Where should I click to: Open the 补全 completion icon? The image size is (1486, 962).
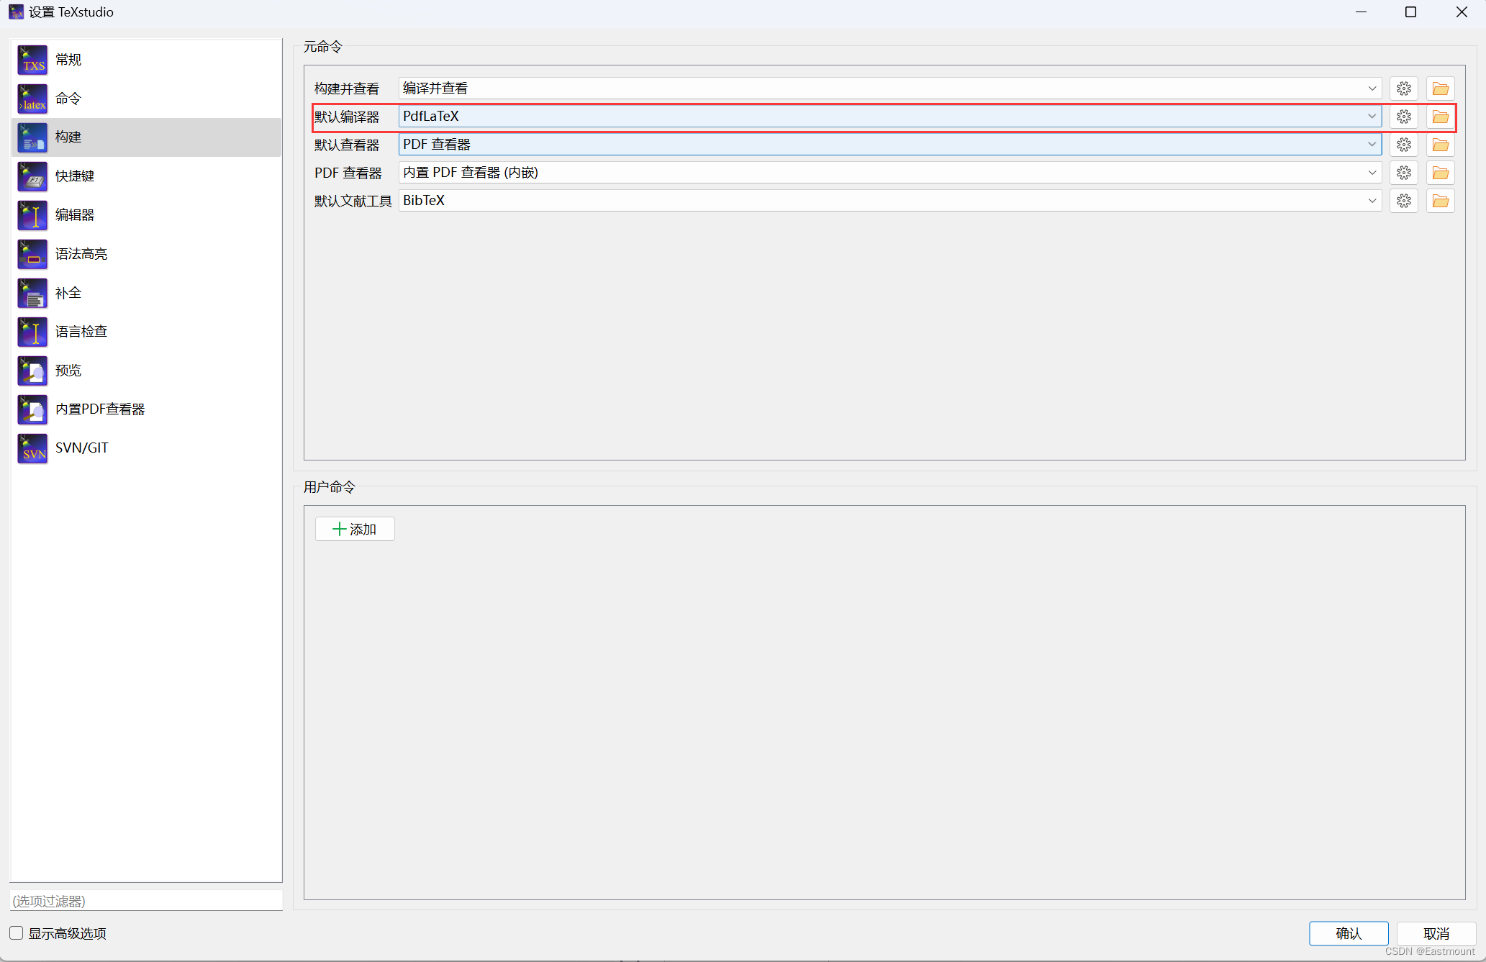[x=32, y=293]
